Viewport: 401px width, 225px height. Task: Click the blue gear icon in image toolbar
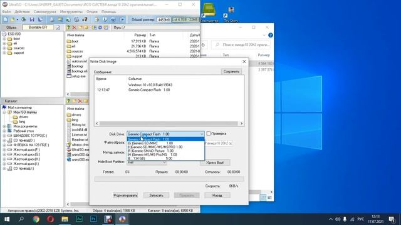pos(100,27)
